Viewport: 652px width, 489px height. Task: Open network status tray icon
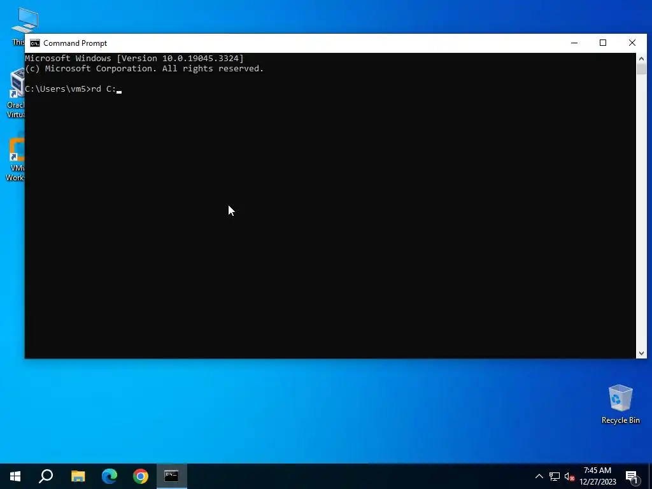[x=555, y=476]
